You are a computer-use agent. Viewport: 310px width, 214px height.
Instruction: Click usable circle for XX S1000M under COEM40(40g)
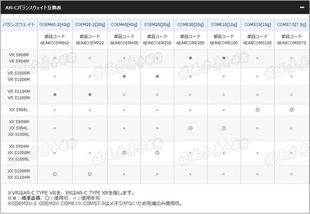124,153
